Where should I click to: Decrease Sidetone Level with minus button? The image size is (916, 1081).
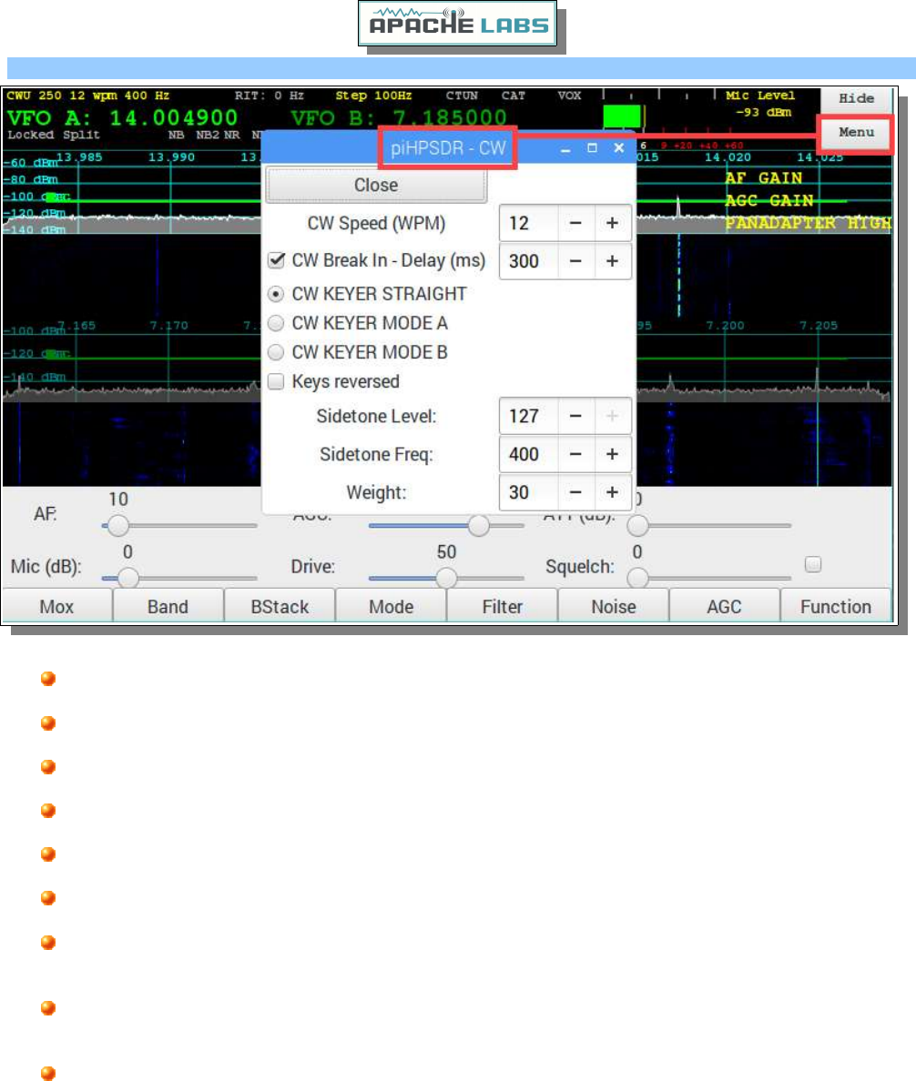[x=575, y=417]
